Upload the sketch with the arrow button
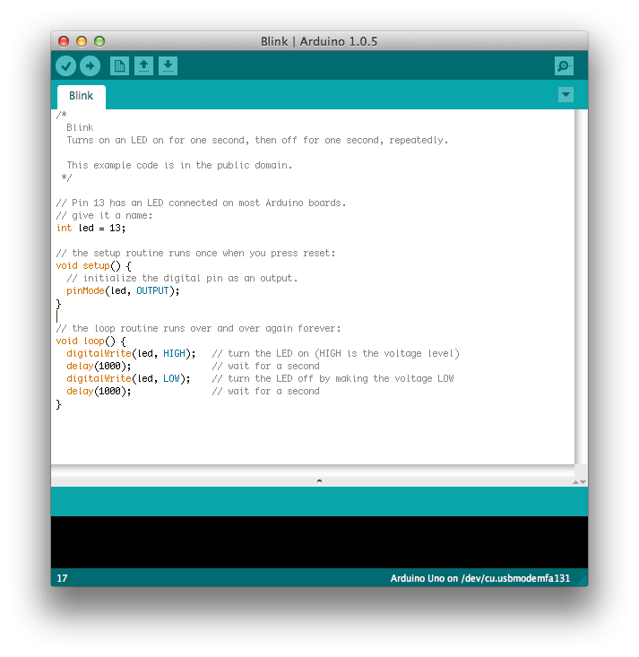Image resolution: width=639 pixels, height=657 pixels. pos(90,65)
